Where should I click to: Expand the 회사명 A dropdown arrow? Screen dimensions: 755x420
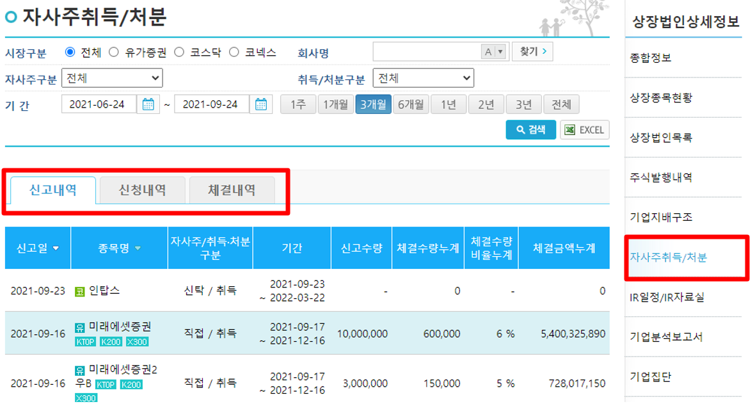[500, 51]
